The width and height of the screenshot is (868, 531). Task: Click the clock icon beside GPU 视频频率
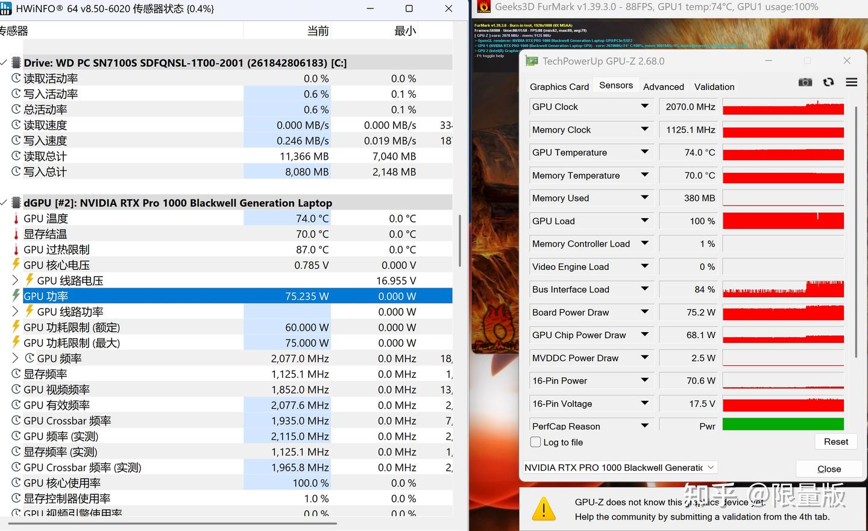[x=16, y=389]
